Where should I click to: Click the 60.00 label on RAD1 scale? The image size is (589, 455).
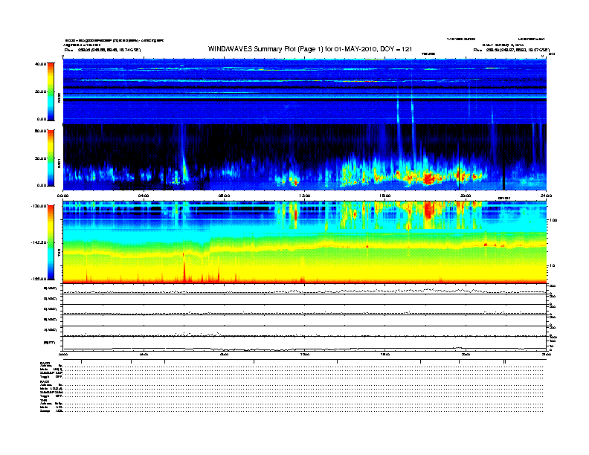click(x=40, y=131)
